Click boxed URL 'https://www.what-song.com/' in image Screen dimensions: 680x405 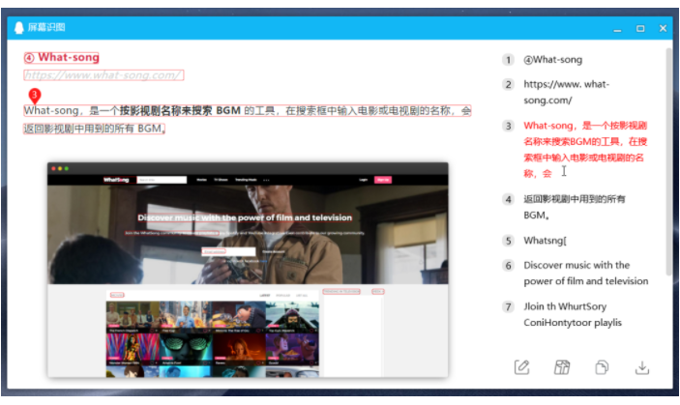pyautogui.click(x=103, y=75)
